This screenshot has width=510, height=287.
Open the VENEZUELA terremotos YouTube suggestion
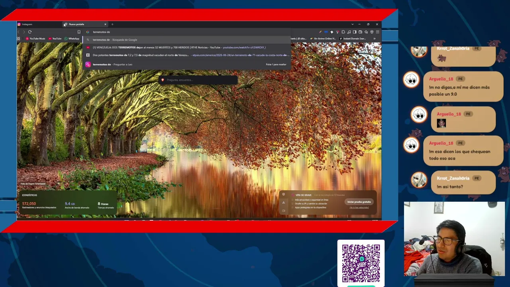(x=187, y=47)
